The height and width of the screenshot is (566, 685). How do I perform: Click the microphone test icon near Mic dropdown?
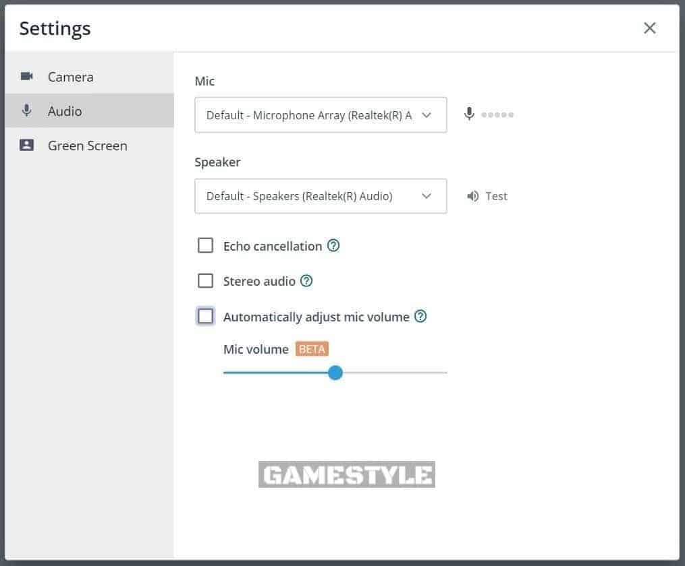click(x=470, y=114)
